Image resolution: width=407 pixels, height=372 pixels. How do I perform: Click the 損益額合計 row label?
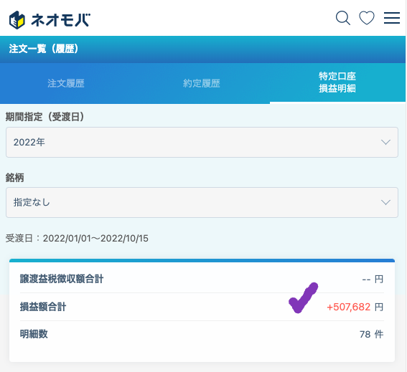coord(43,307)
